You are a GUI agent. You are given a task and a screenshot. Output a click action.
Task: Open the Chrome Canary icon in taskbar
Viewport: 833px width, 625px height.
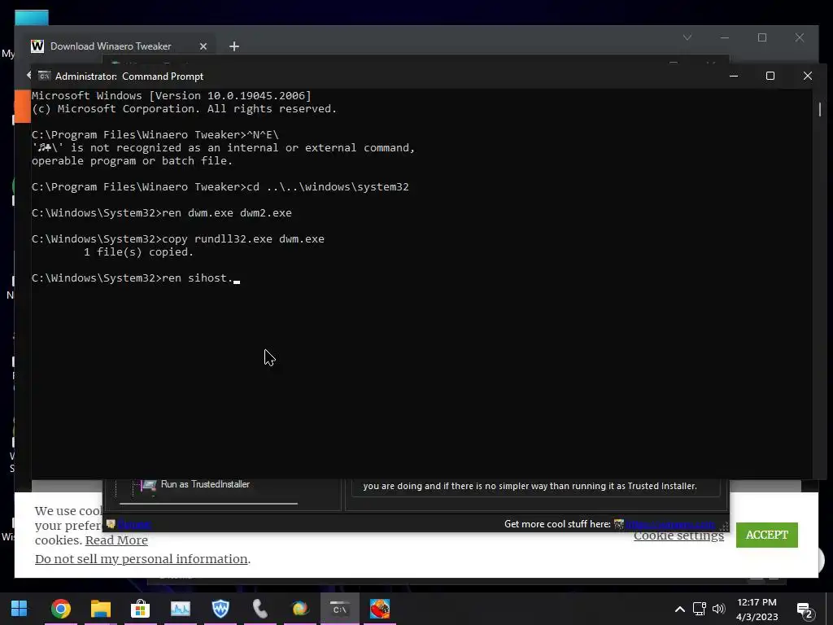coord(300,609)
